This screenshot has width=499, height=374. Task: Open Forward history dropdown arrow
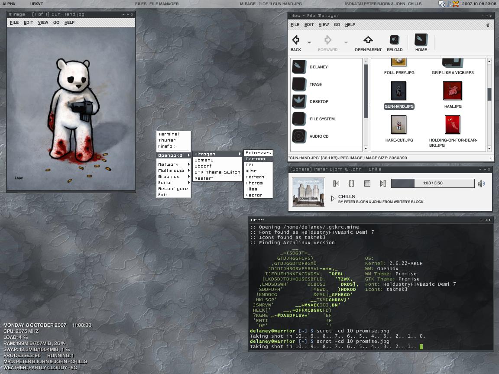pyautogui.click(x=346, y=42)
